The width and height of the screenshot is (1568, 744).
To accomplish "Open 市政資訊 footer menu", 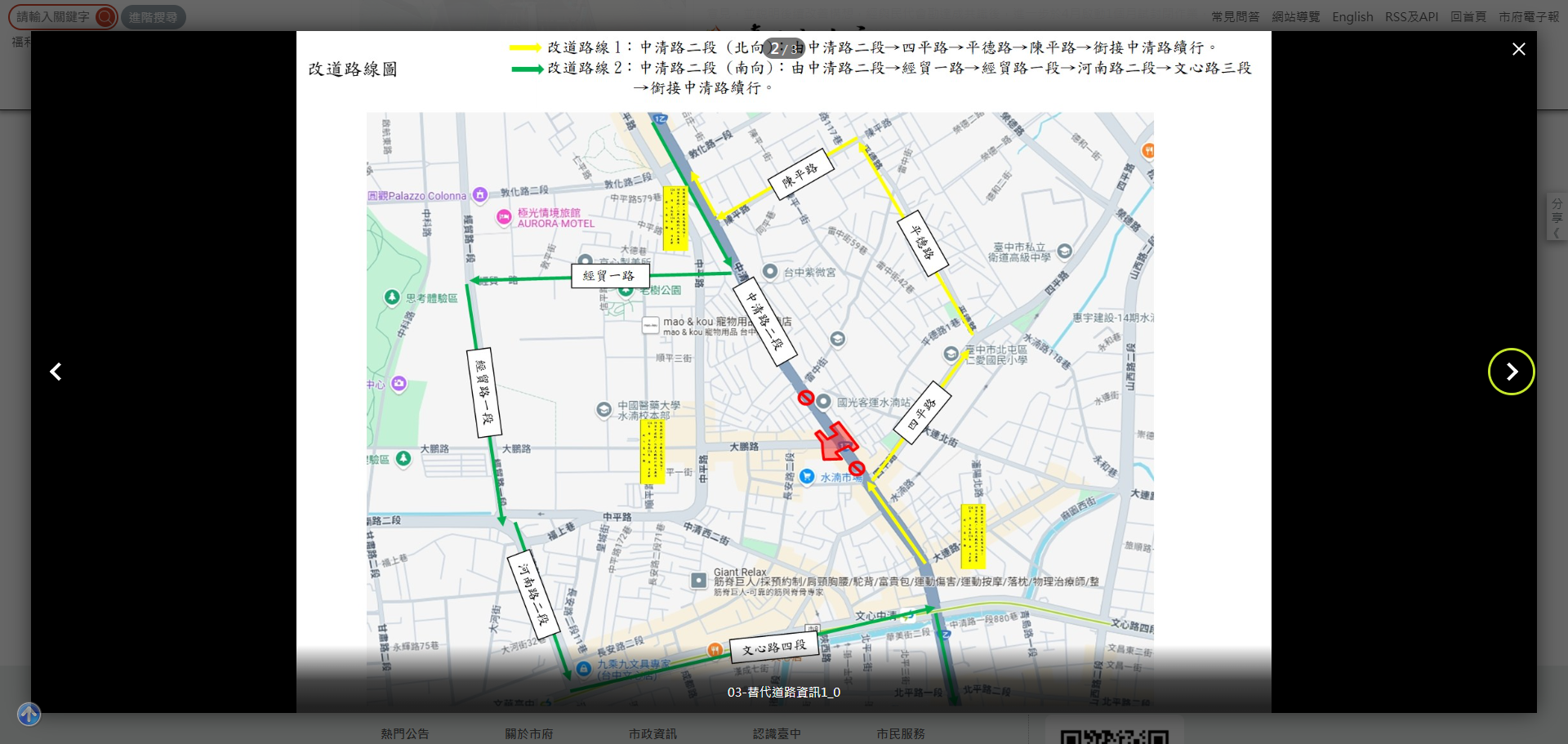I will click(653, 733).
